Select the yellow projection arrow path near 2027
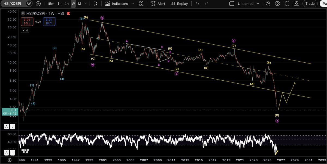 (x=286, y=96)
